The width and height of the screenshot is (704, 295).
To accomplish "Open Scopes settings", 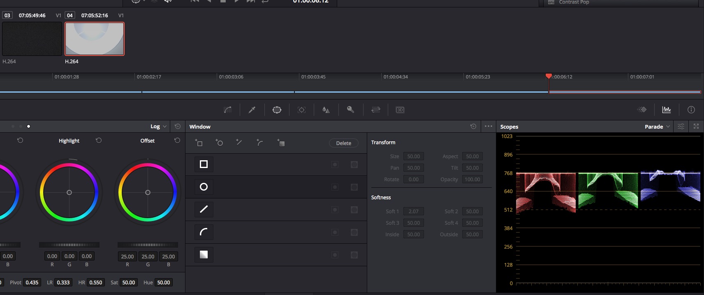I will pos(681,127).
